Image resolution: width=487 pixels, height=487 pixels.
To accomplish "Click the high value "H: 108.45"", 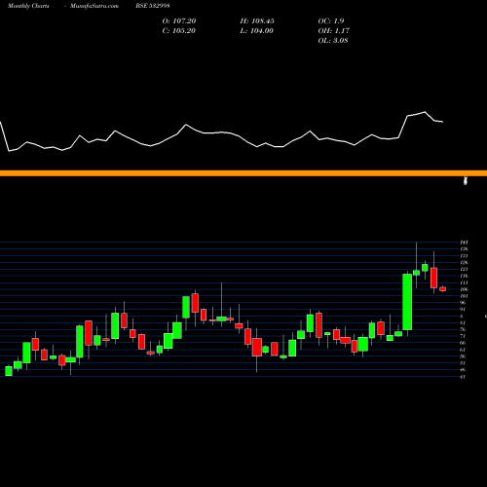I will (x=257, y=21).
